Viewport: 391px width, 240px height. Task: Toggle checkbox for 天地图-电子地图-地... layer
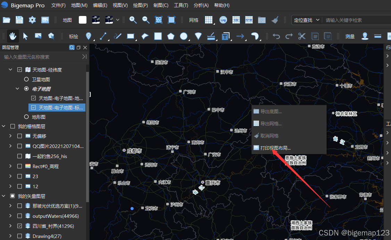pos(33,98)
